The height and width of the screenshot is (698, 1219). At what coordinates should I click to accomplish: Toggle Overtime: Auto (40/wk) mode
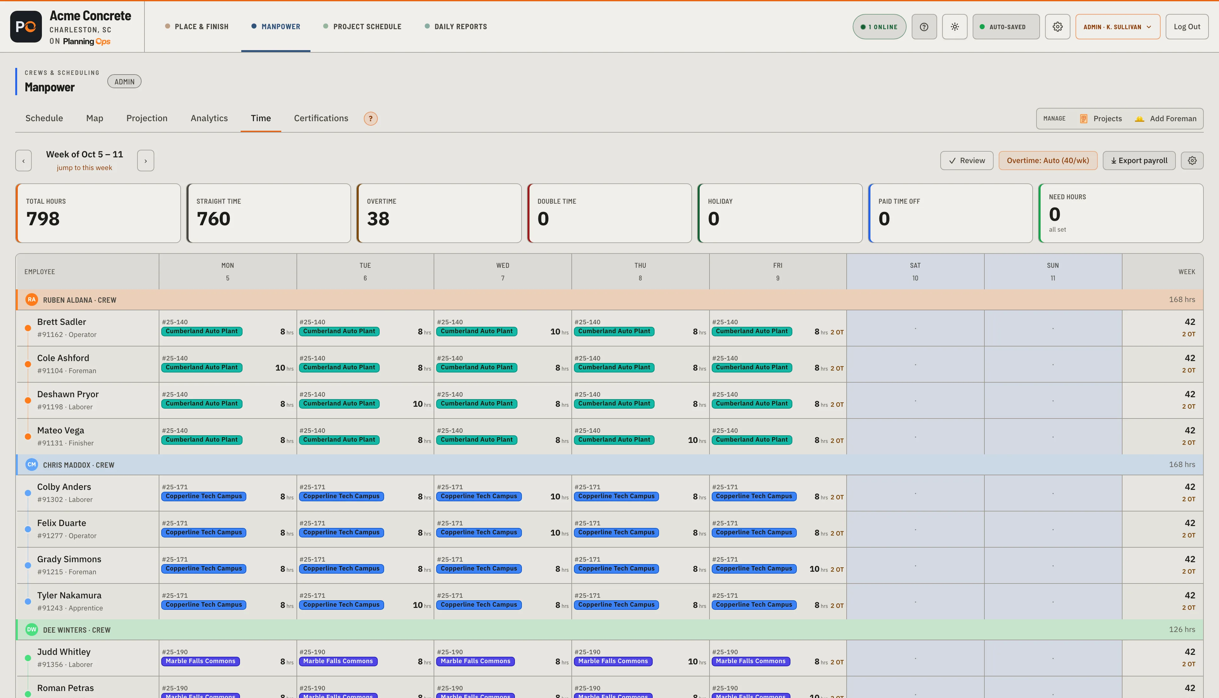(x=1047, y=161)
